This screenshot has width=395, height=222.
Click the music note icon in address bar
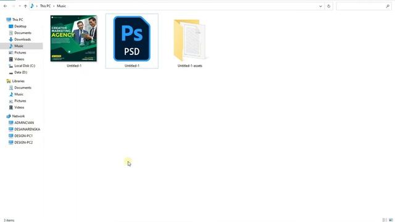pos(32,6)
